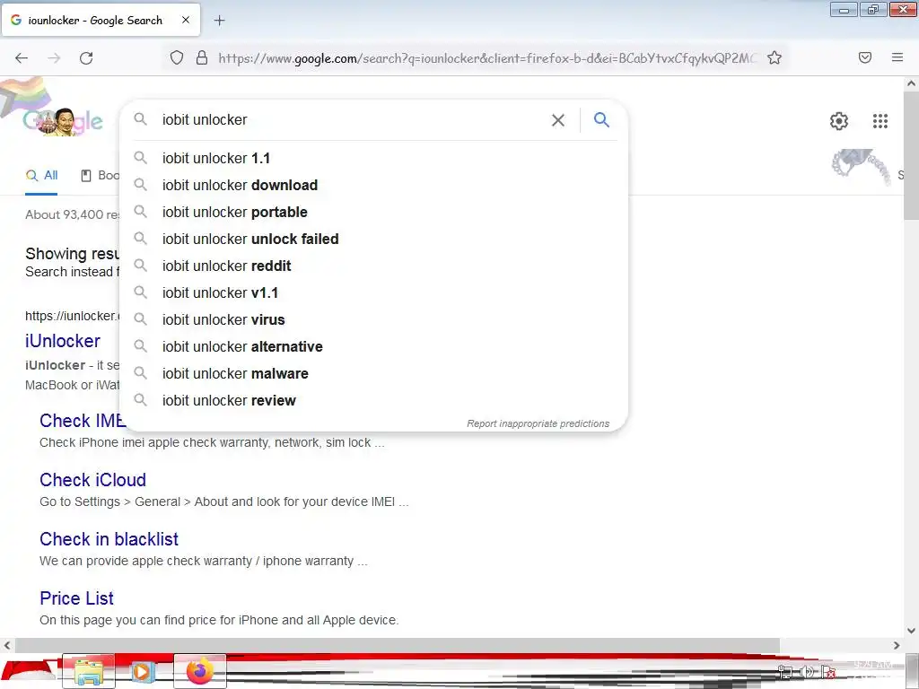The height and width of the screenshot is (689, 919).
Task: Click the search input containing iobit unlocker
Action: pyautogui.click(x=352, y=120)
